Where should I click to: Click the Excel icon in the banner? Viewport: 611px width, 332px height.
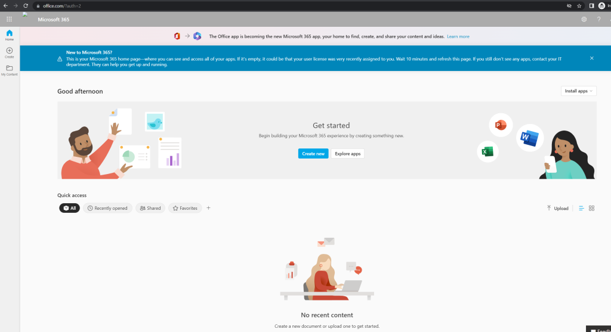tap(487, 151)
